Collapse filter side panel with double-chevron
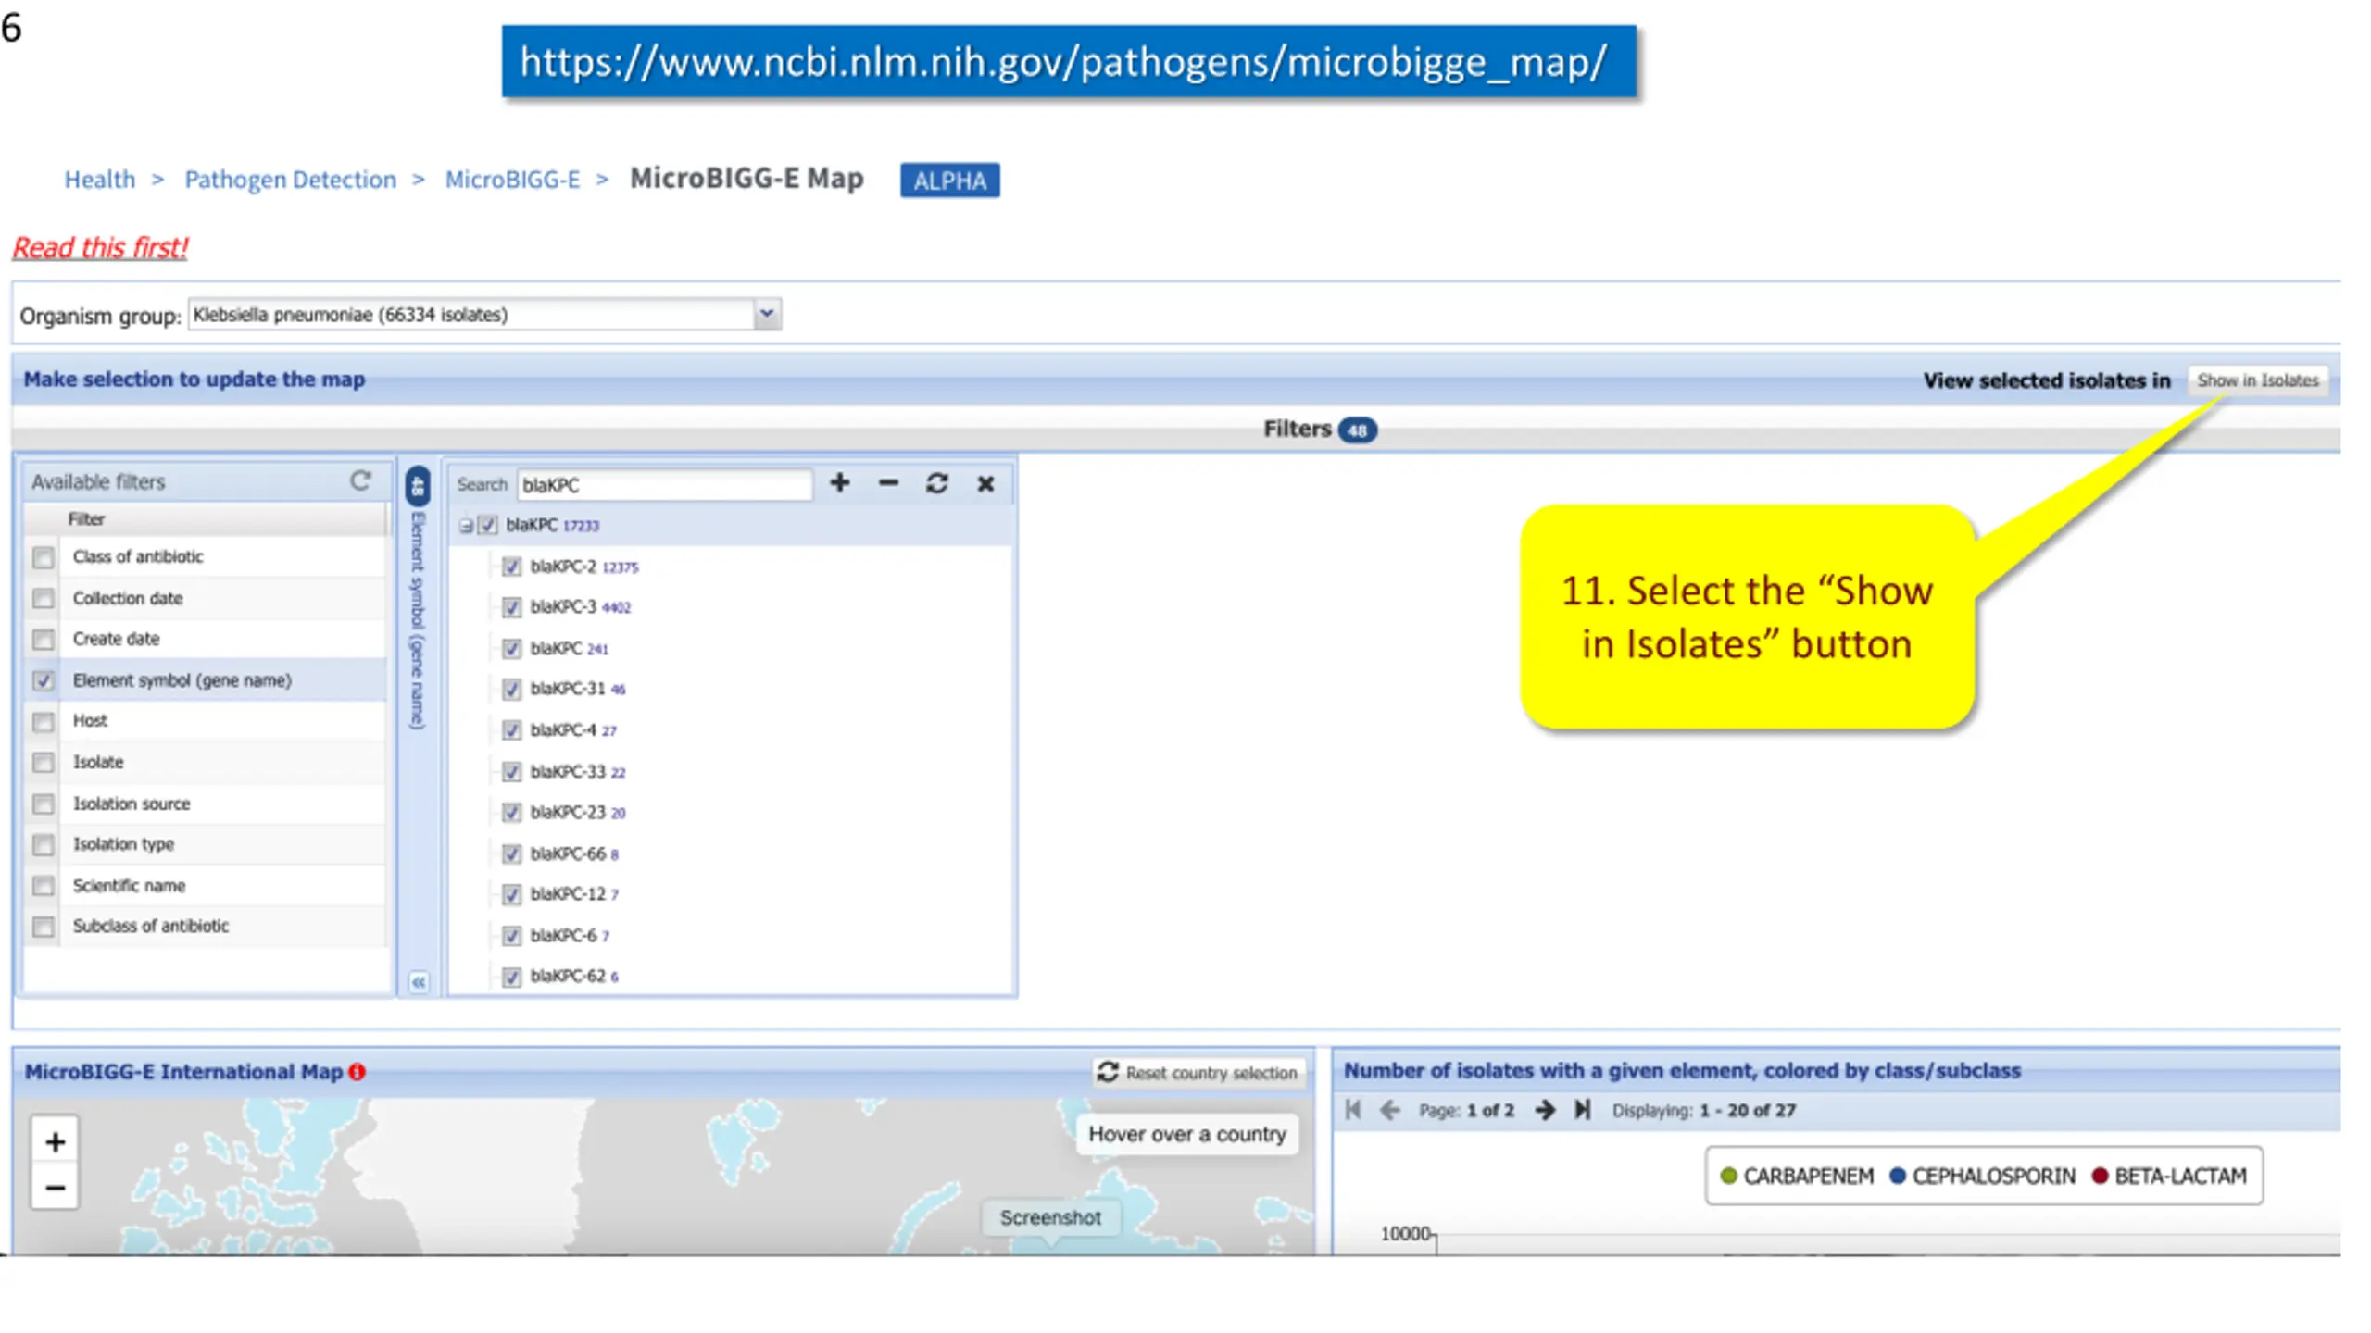 click(x=419, y=982)
